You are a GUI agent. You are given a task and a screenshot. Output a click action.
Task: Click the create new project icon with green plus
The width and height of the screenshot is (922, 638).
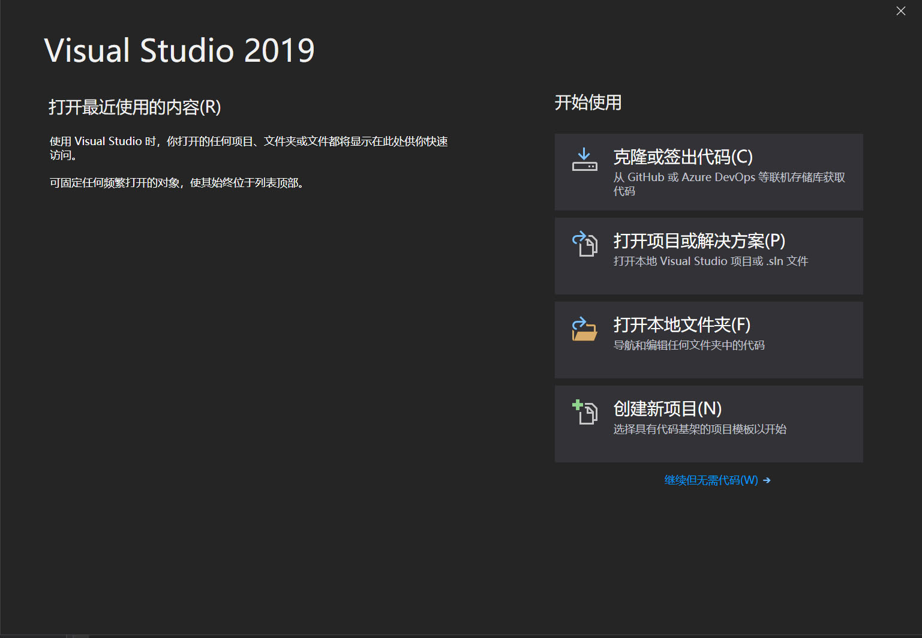tap(584, 413)
